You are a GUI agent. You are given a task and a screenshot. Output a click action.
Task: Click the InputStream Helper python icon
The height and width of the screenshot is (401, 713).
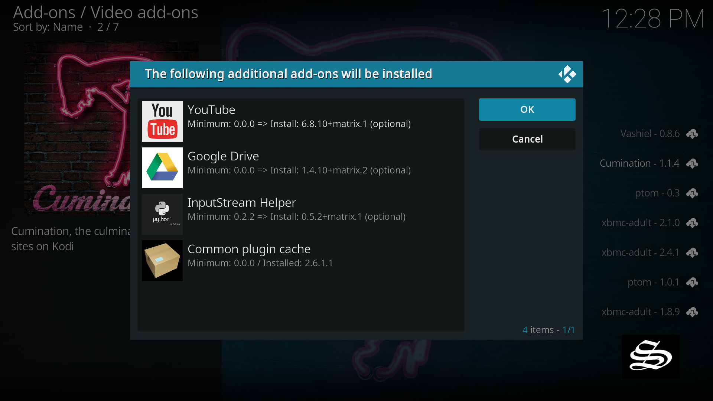click(162, 214)
